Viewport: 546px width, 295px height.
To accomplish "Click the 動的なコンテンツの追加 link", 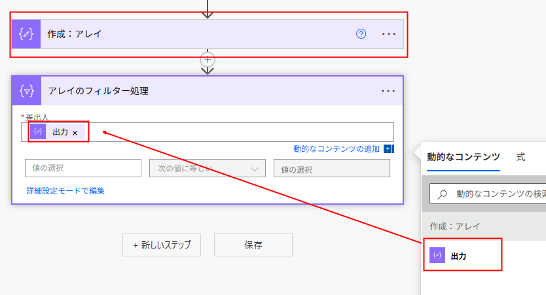I will [x=337, y=149].
